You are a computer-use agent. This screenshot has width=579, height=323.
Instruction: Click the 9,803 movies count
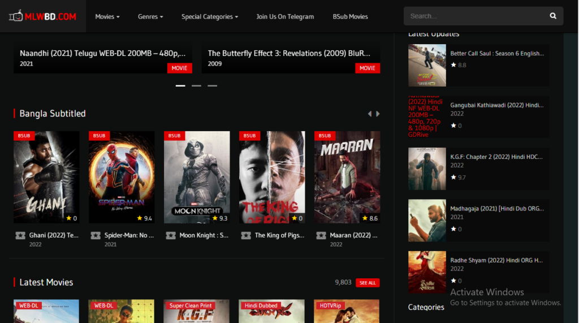pyautogui.click(x=343, y=282)
